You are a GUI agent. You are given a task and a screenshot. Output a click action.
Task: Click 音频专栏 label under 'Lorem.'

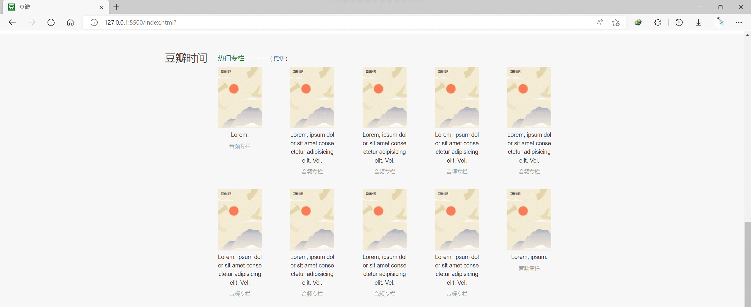(x=240, y=146)
